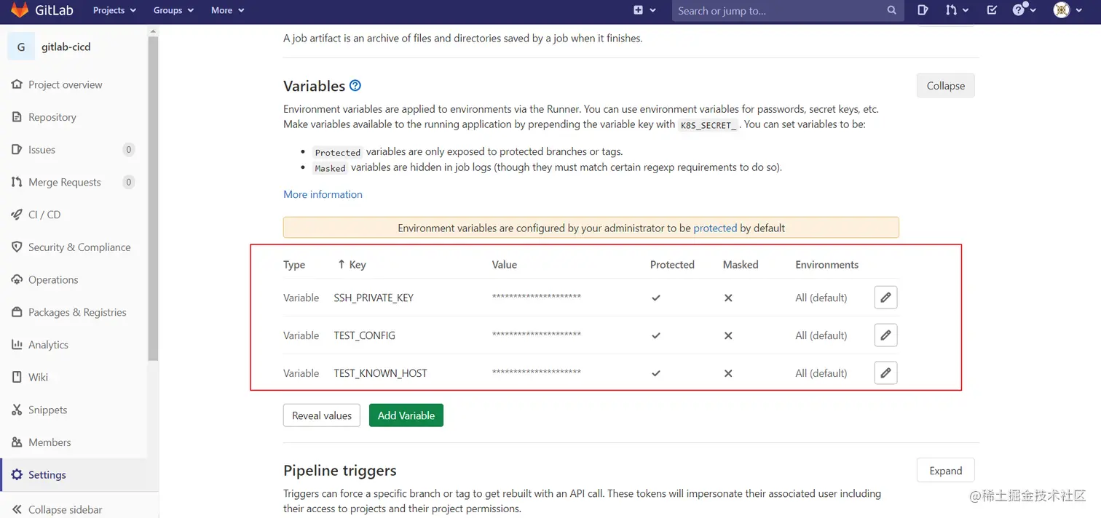Open the Snippets scissors icon
The width and height of the screenshot is (1101, 518).
coord(17,410)
